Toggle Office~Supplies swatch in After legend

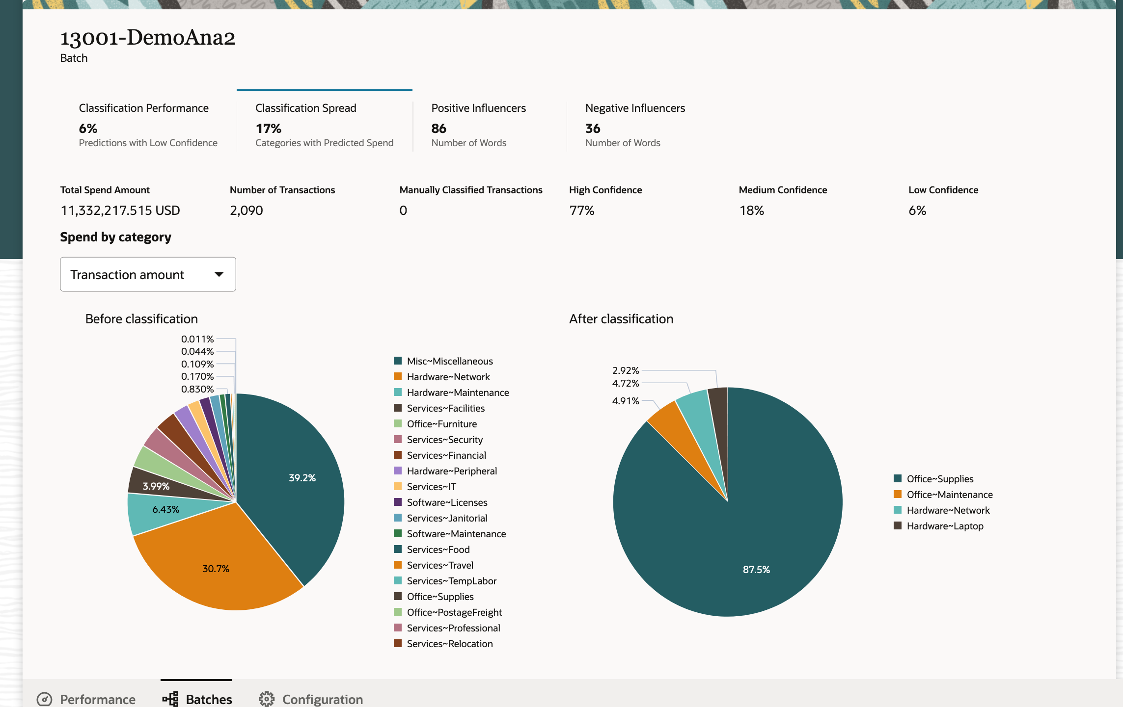pos(898,479)
